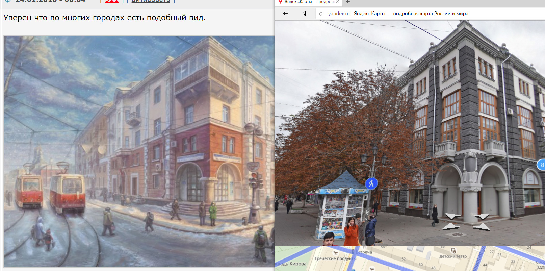This screenshot has height=271, width=545.
Task: Select building number 23 on the map
Action: click(x=513, y=261)
